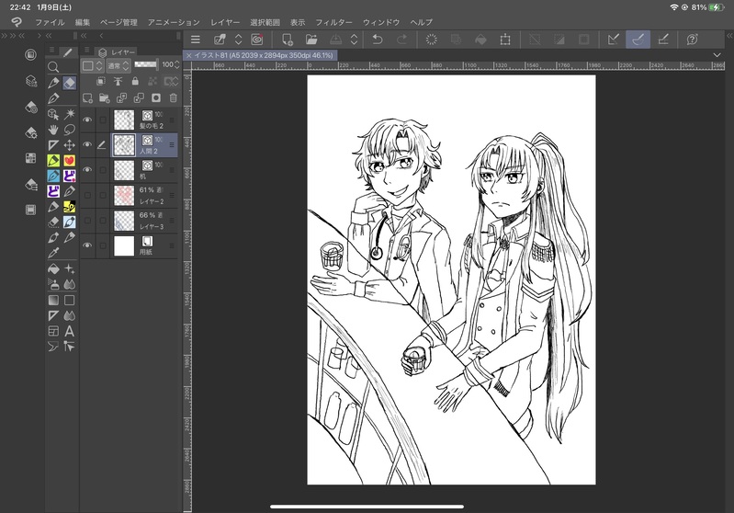Select the Magic Wand auto-select tool
This screenshot has width=734, height=513.
pos(69,114)
